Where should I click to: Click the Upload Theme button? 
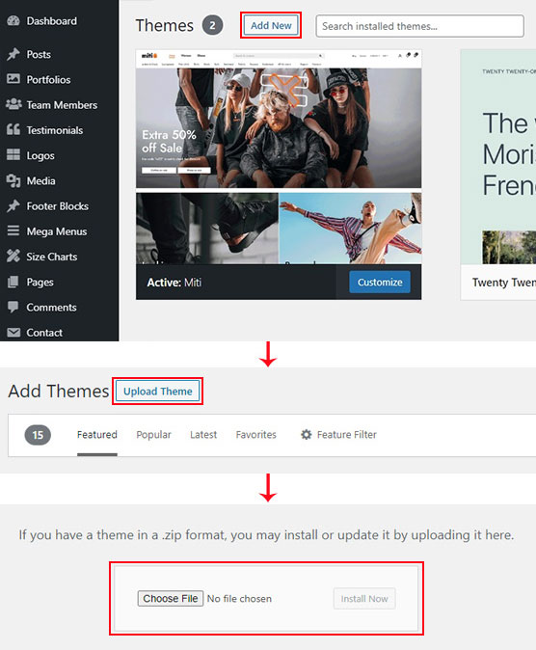click(157, 391)
